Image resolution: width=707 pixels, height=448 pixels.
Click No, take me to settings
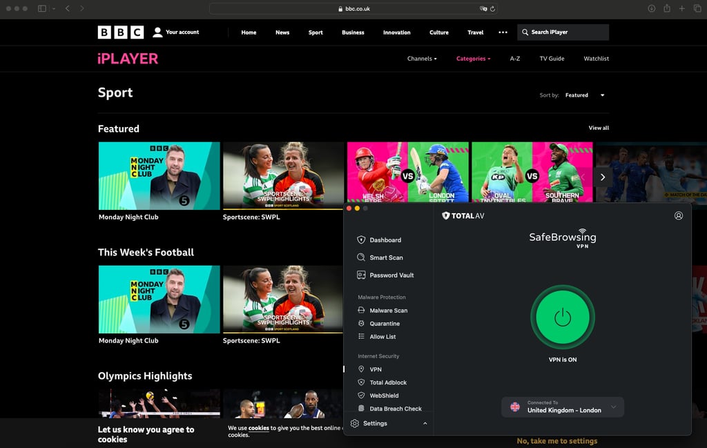[557, 441]
